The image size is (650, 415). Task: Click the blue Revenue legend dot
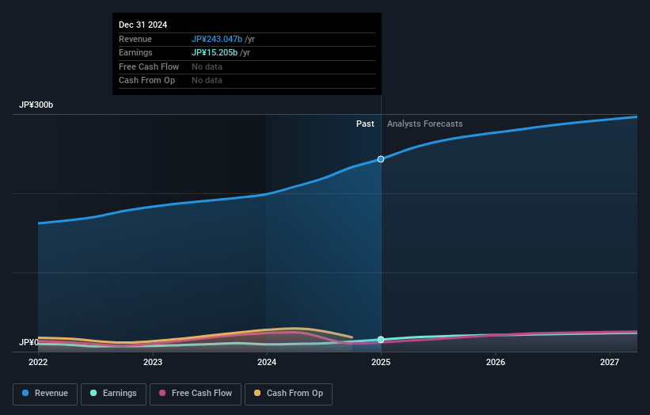[25, 393]
